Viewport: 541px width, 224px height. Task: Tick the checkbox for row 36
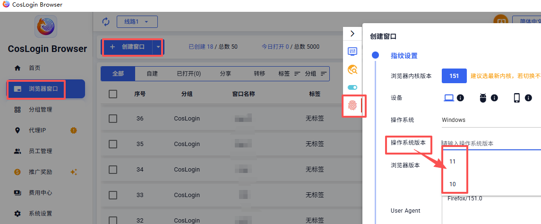[x=113, y=119]
